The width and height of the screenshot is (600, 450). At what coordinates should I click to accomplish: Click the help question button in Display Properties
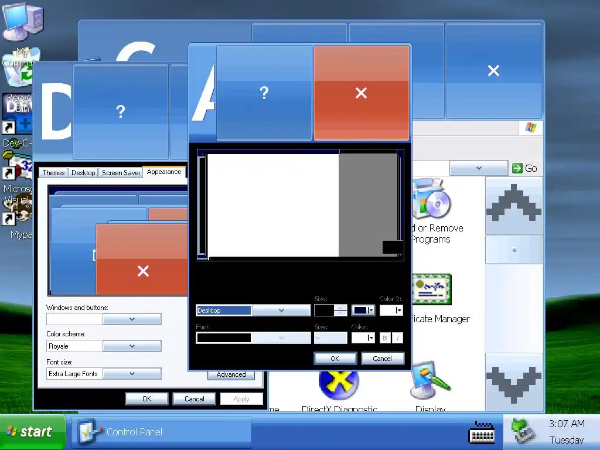point(121,112)
